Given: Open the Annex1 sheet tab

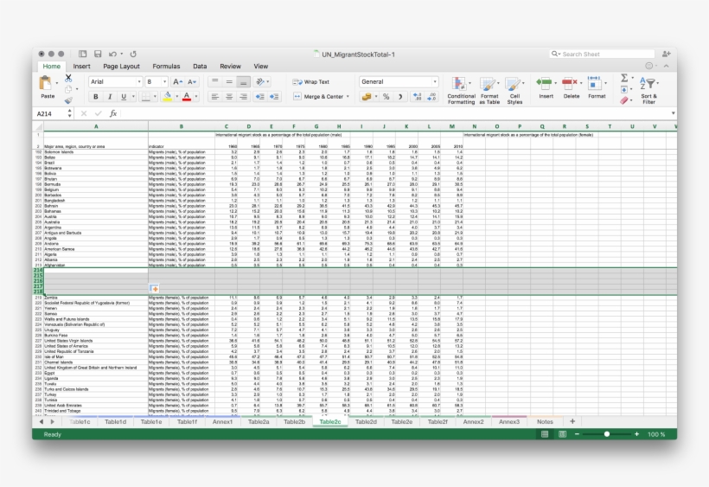Looking at the screenshot, I should [222, 421].
